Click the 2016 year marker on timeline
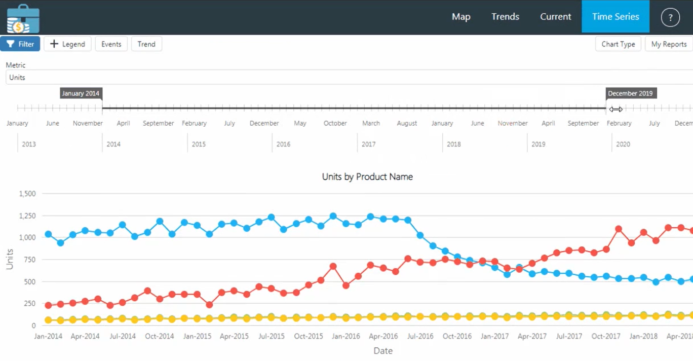The image size is (693, 361). (283, 145)
